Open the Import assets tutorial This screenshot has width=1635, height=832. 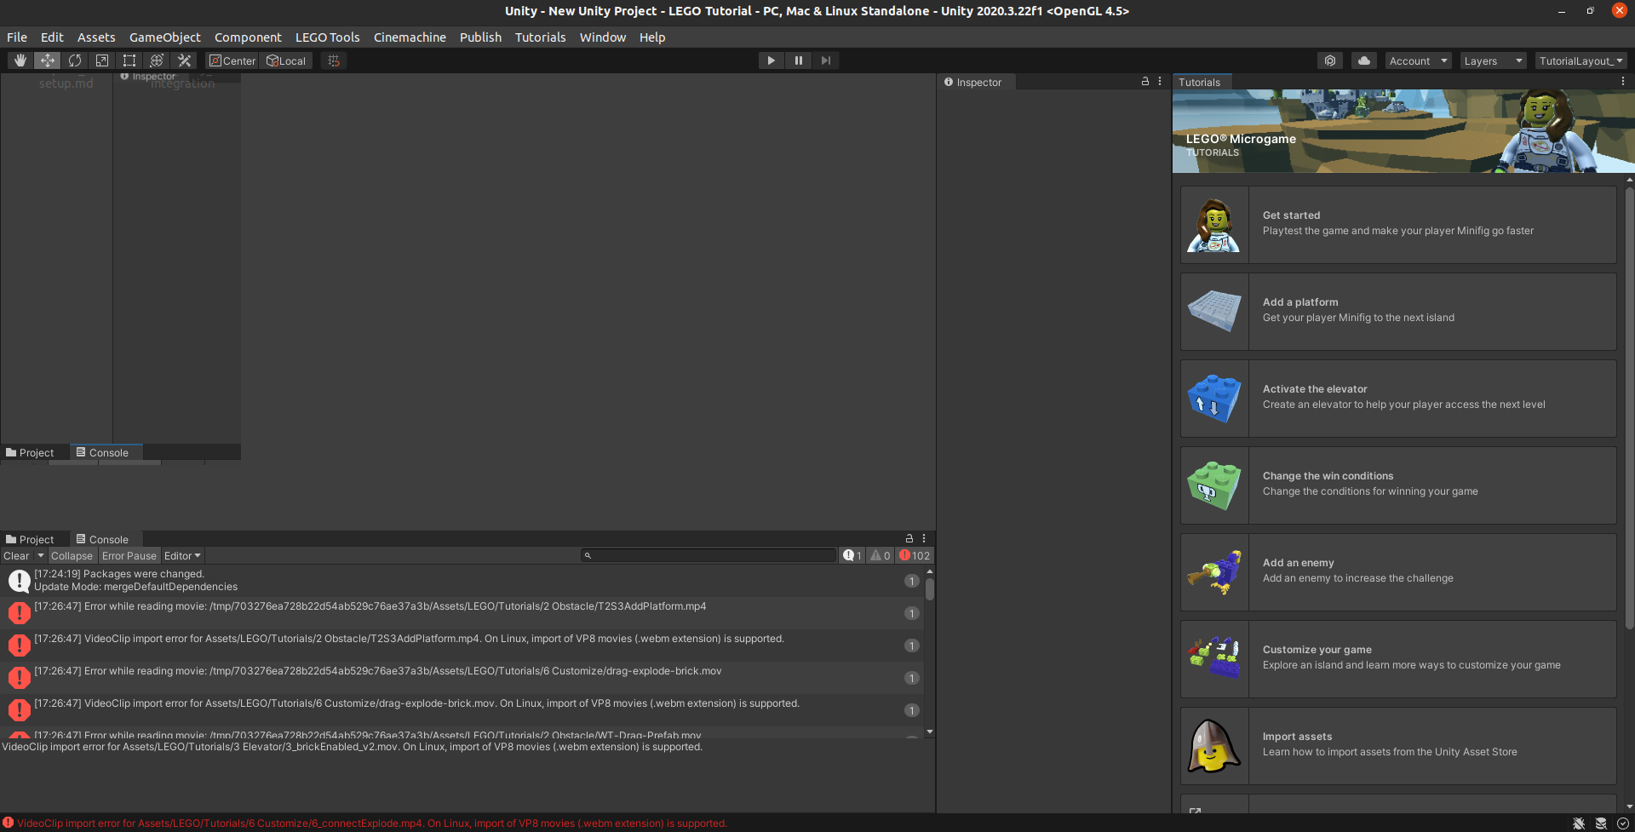click(x=1398, y=746)
